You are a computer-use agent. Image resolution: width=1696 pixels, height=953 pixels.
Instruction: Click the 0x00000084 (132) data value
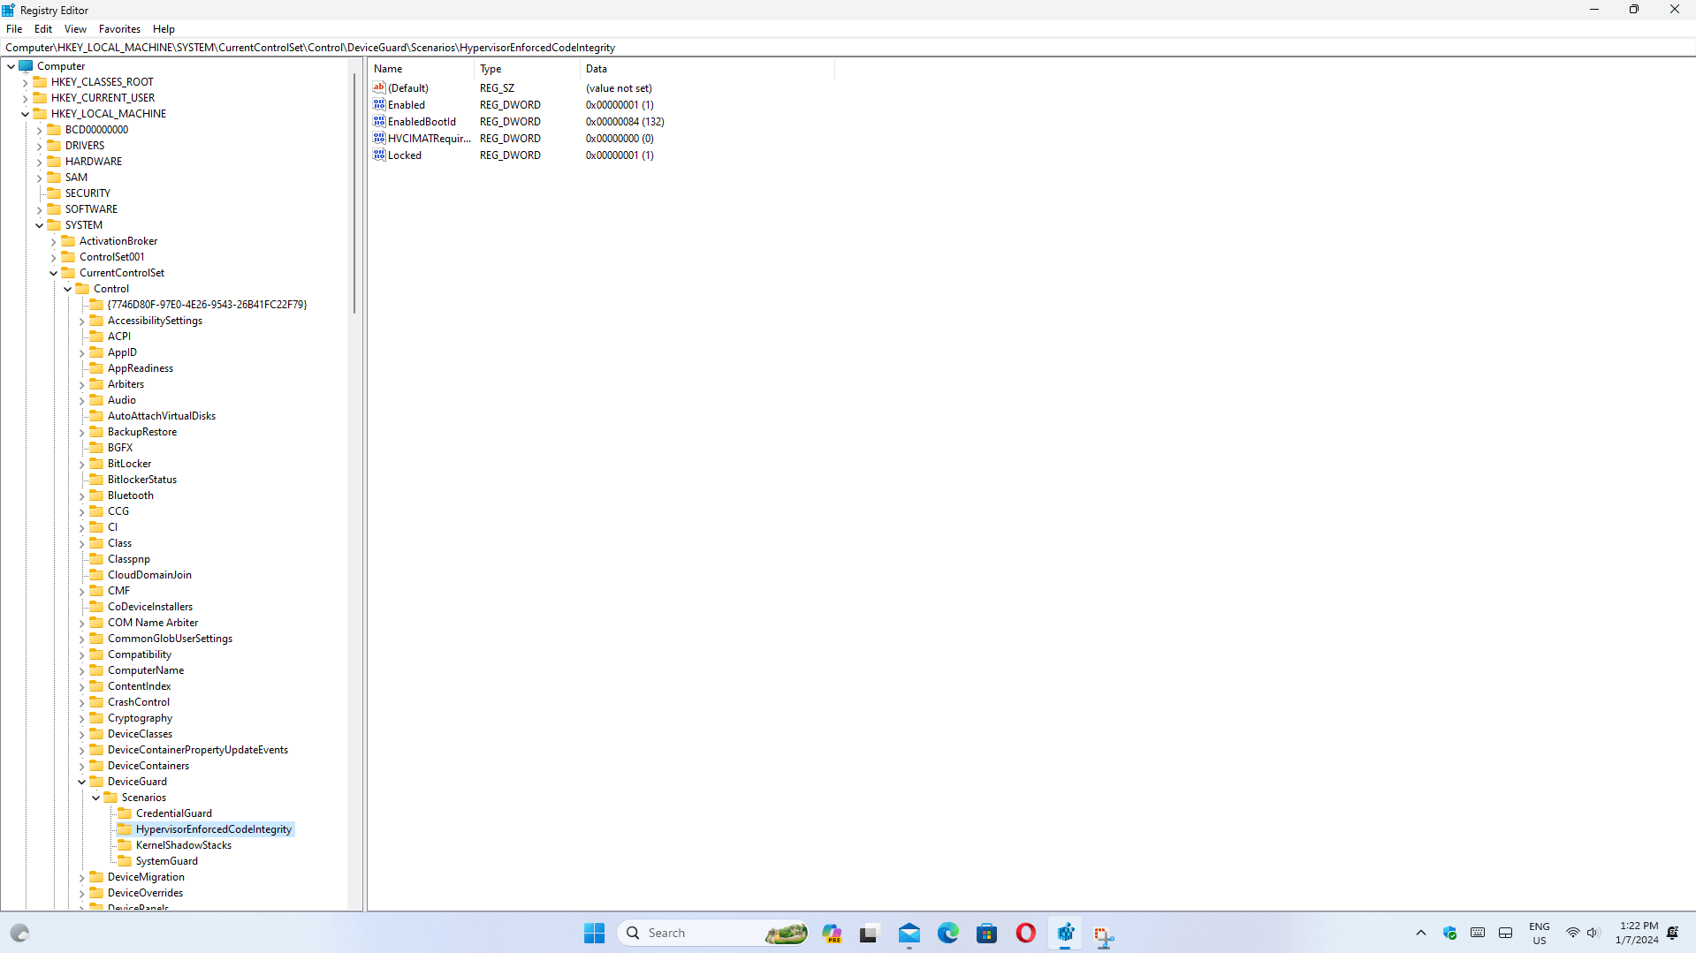pyautogui.click(x=625, y=122)
